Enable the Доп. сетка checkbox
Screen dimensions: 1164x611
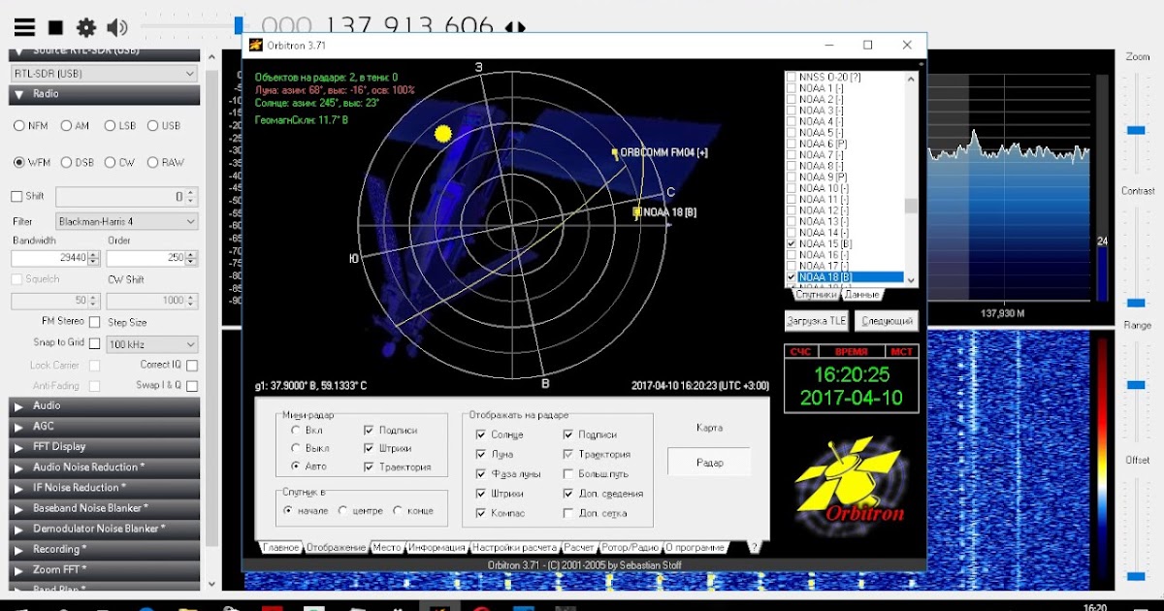point(567,512)
